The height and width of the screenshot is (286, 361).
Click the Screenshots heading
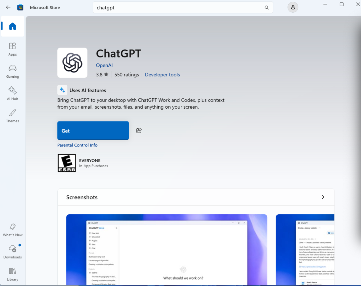pyautogui.click(x=82, y=197)
